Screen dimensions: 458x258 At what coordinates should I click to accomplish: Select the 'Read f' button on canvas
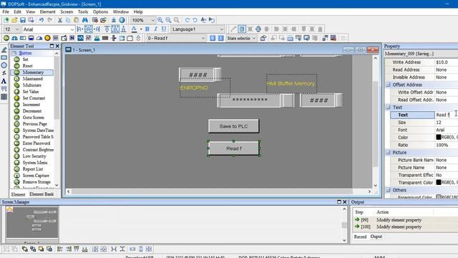pyautogui.click(x=234, y=148)
